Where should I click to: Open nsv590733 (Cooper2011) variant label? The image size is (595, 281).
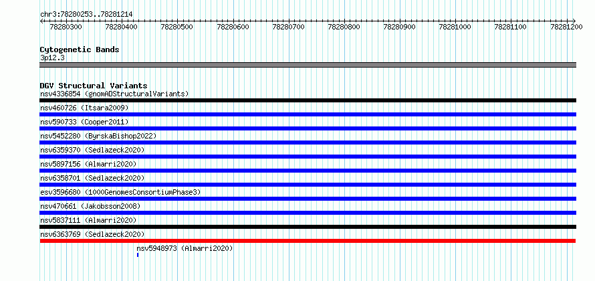(84, 122)
